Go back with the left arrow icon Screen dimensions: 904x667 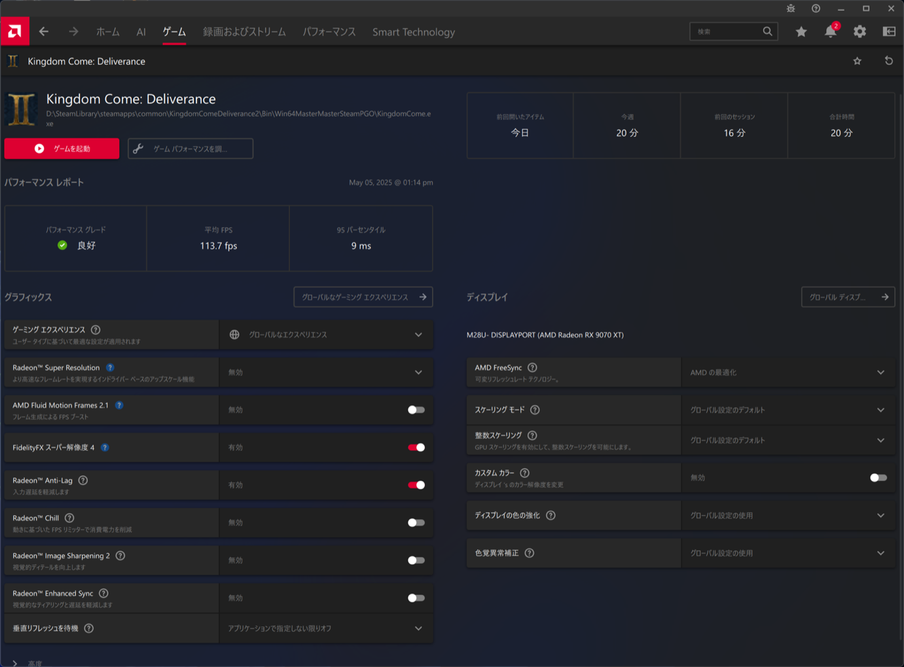(x=44, y=31)
